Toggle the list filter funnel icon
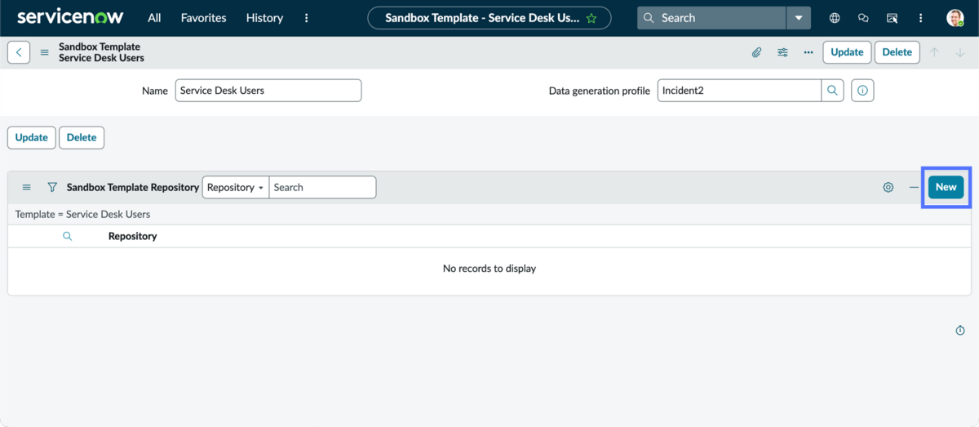Image resolution: width=979 pixels, height=427 pixels. tap(52, 187)
